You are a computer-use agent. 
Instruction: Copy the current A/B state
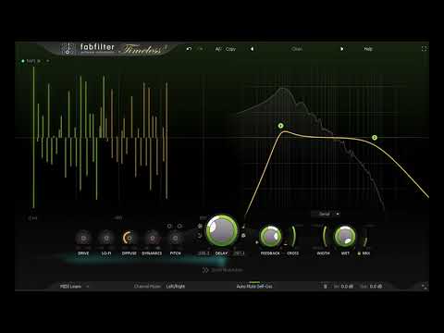(x=230, y=49)
